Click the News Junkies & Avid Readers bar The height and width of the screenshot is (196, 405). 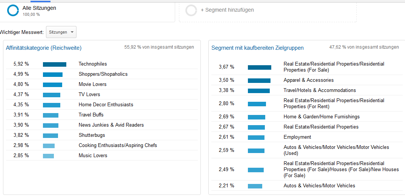50,126
